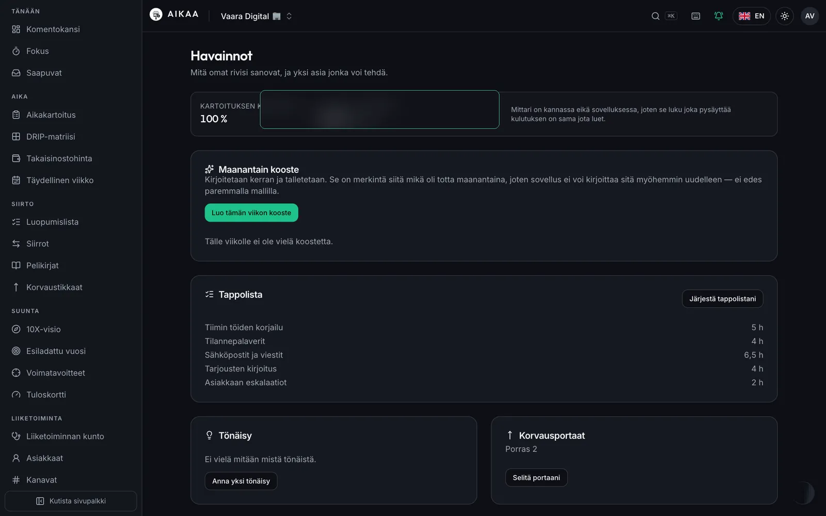Click the Kanavat hash icon
Screen dimensions: 826x516
pyautogui.click(x=16, y=480)
